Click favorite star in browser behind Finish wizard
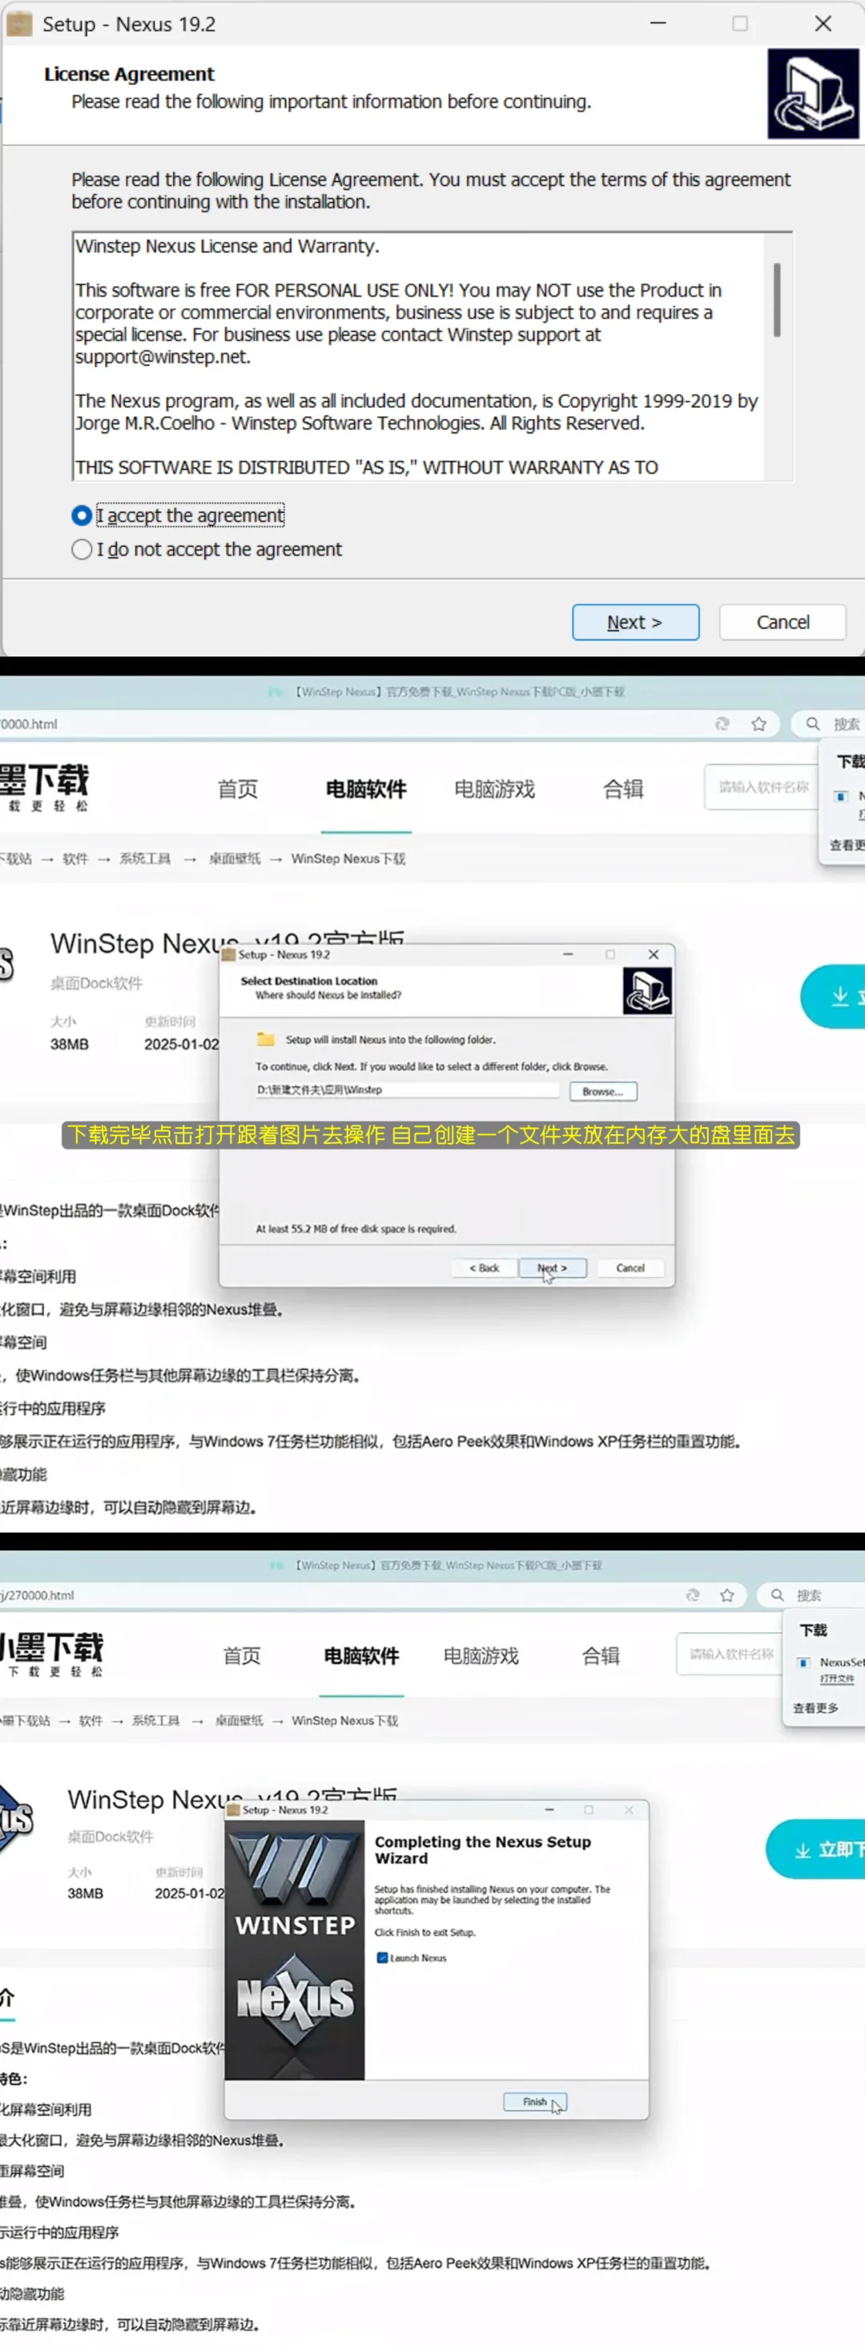The width and height of the screenshot is (865, 2348). [x=726, y=1595]
